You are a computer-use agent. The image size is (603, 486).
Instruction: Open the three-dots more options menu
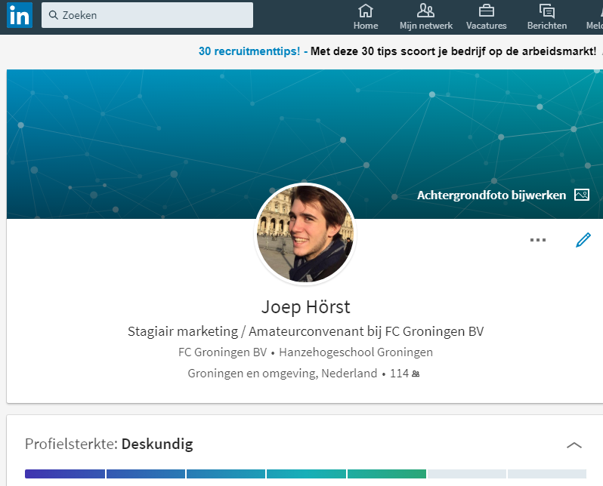(x=537, y=240)
